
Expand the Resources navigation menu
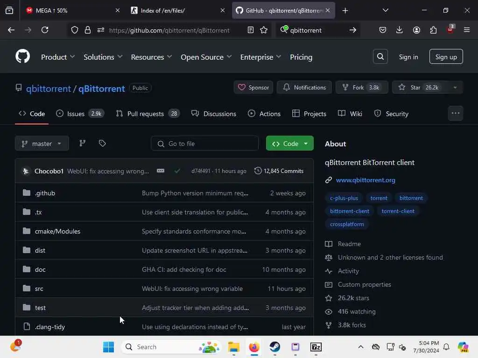pyautogui.click(x=151, y=57)
